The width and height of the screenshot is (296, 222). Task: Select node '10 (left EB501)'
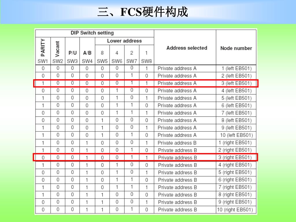coord(236,135)
